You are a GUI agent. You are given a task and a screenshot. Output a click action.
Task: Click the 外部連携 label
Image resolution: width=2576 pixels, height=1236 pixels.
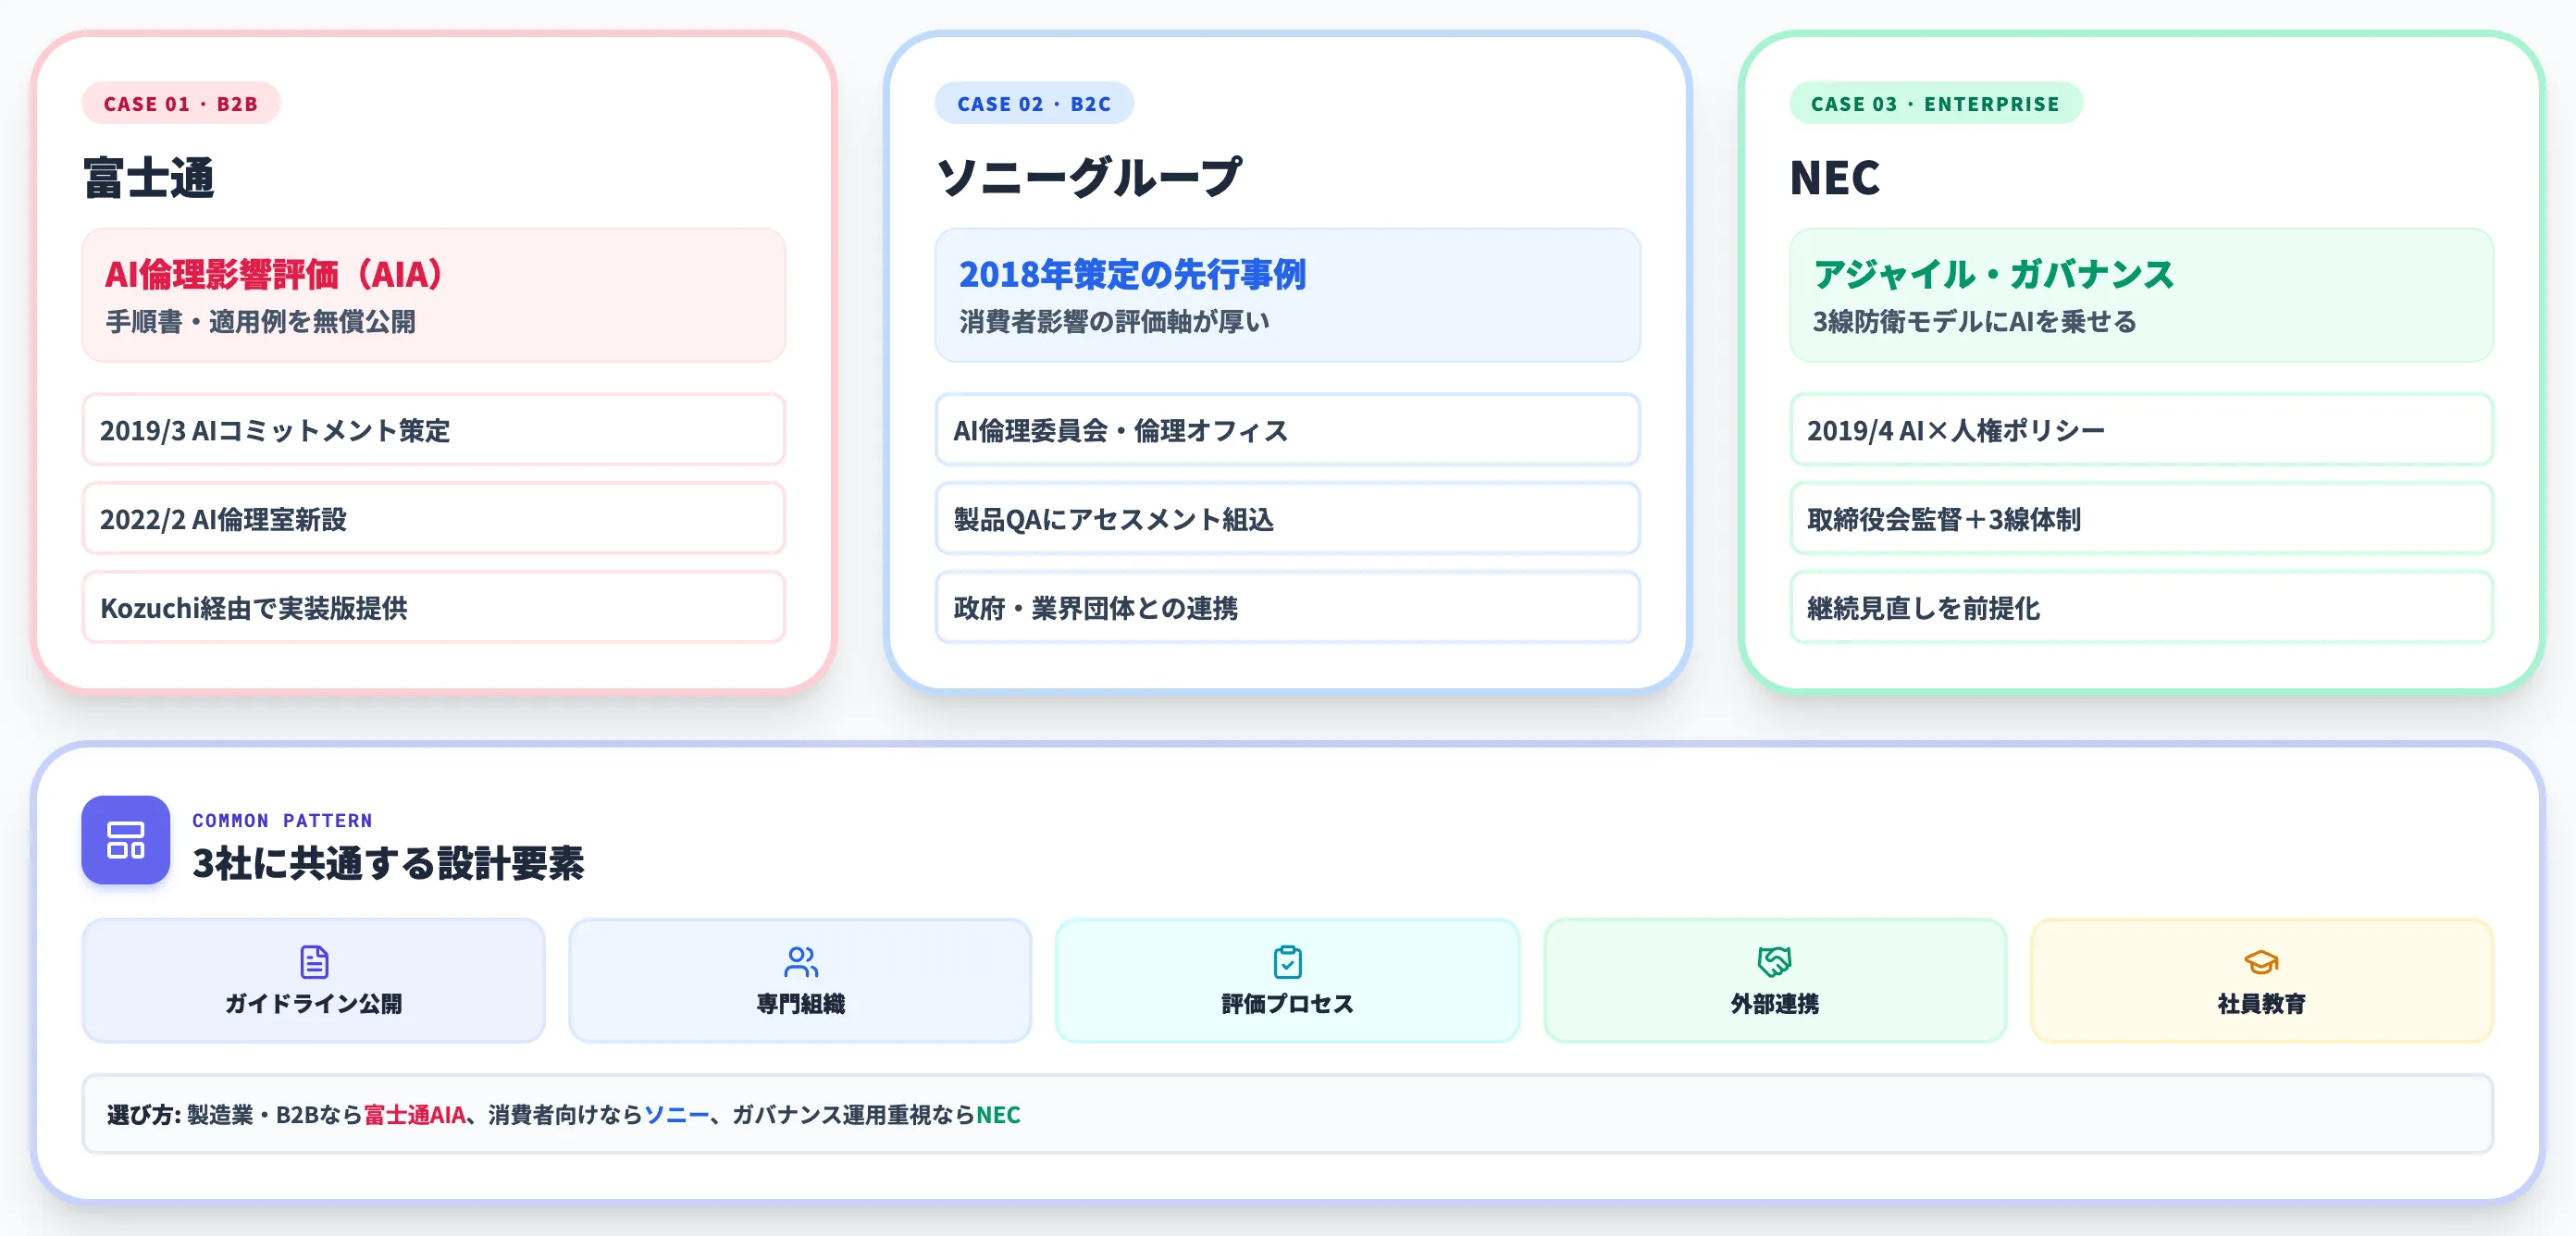pyautogui.click(x=1774, y=1003)
